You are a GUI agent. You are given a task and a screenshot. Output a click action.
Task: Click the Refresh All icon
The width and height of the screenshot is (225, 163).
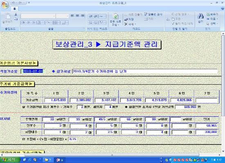click(x=115, y=17)
